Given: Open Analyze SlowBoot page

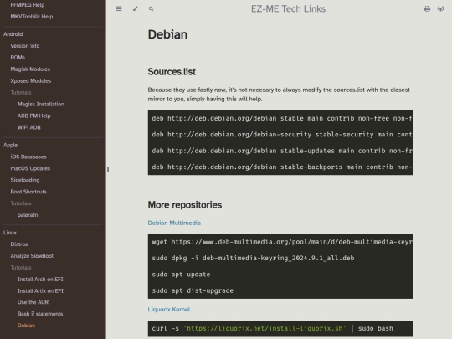Looking at the screenshot, I should 32,256.
